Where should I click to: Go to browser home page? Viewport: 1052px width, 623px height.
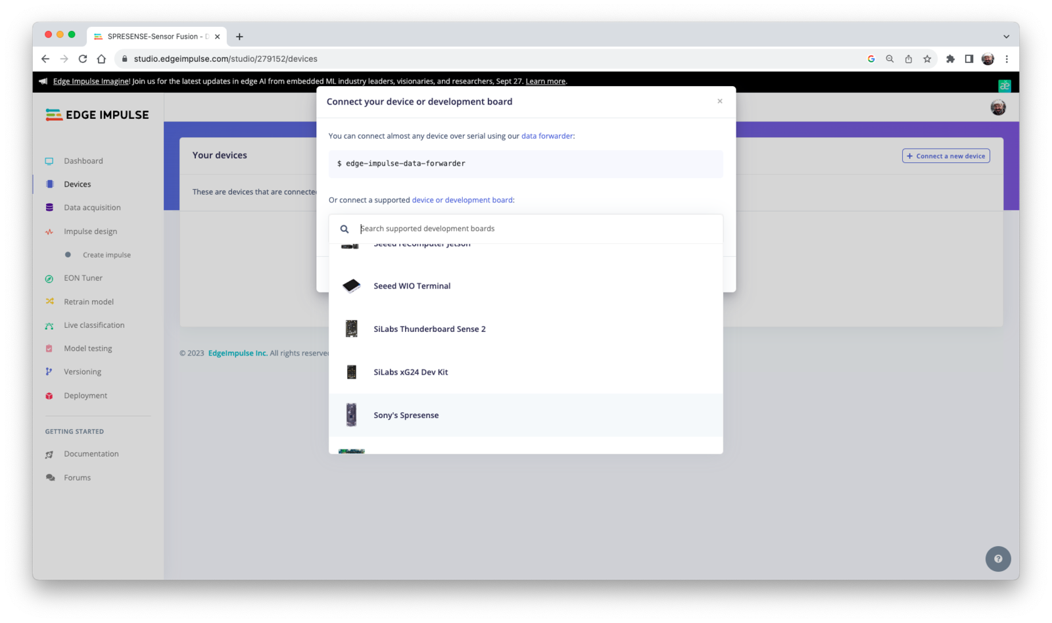click(x=101, y=59)
